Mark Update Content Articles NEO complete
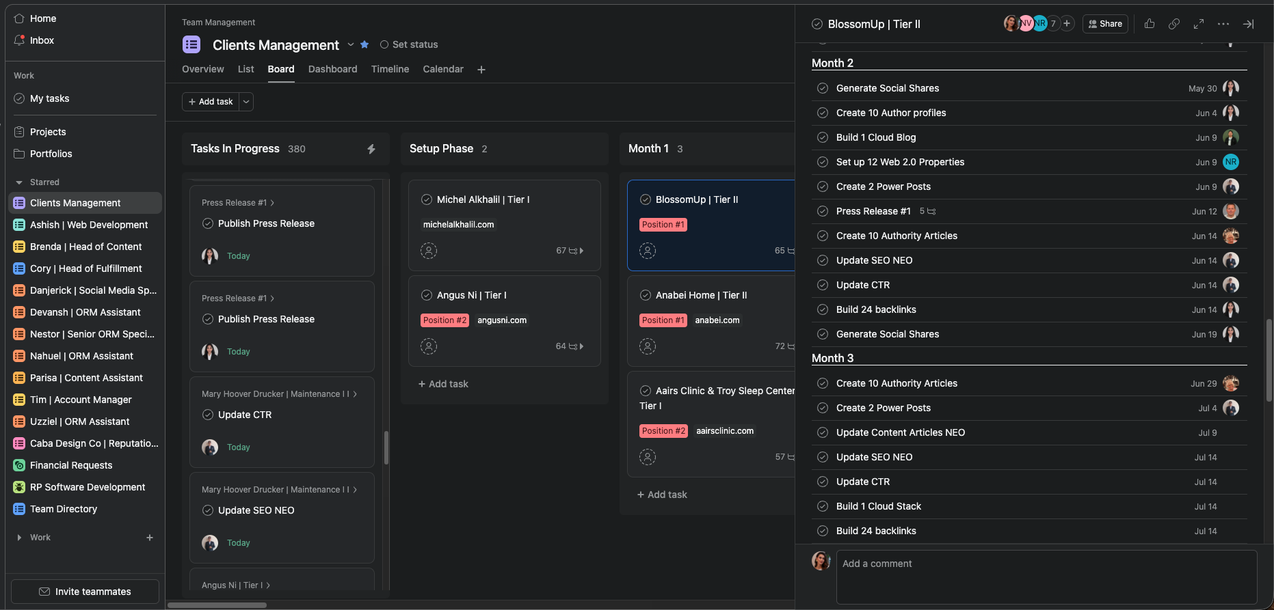This screenshot has height=610, width=1274. [823, 432]
